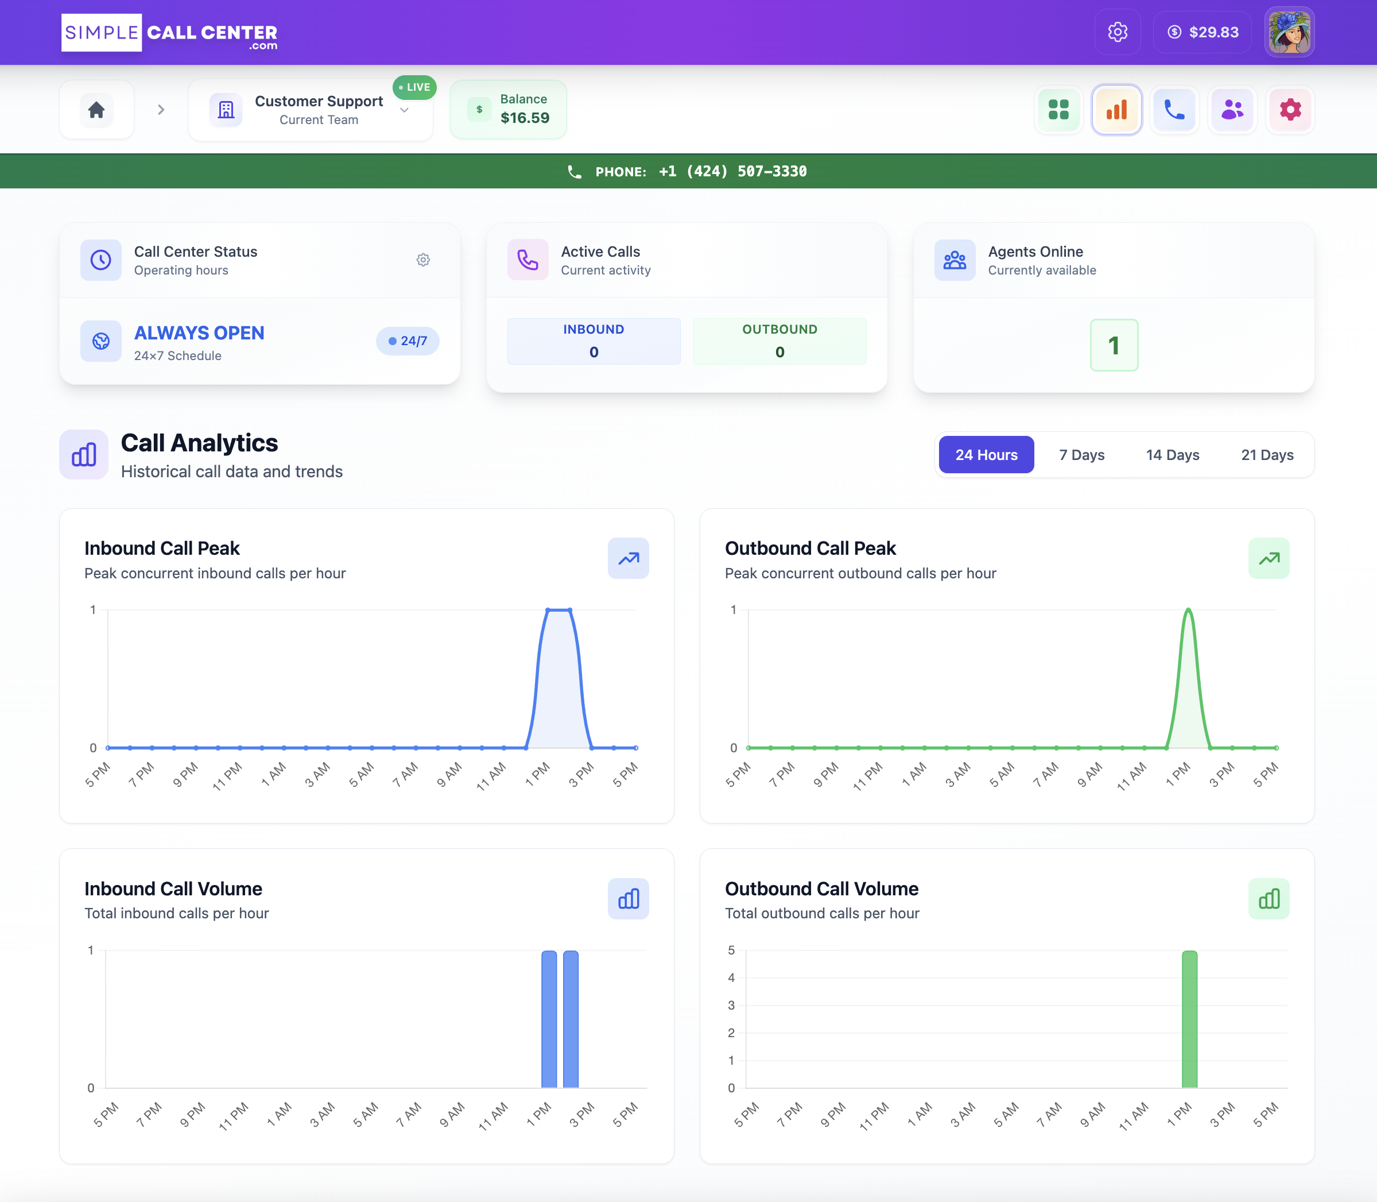Switch to the 7 Days analytics range
This screenshot has width=1377, height=1202.
click(1081, 454)
